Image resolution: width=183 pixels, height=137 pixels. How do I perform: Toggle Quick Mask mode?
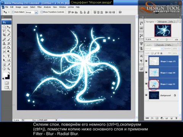[6, 83]
